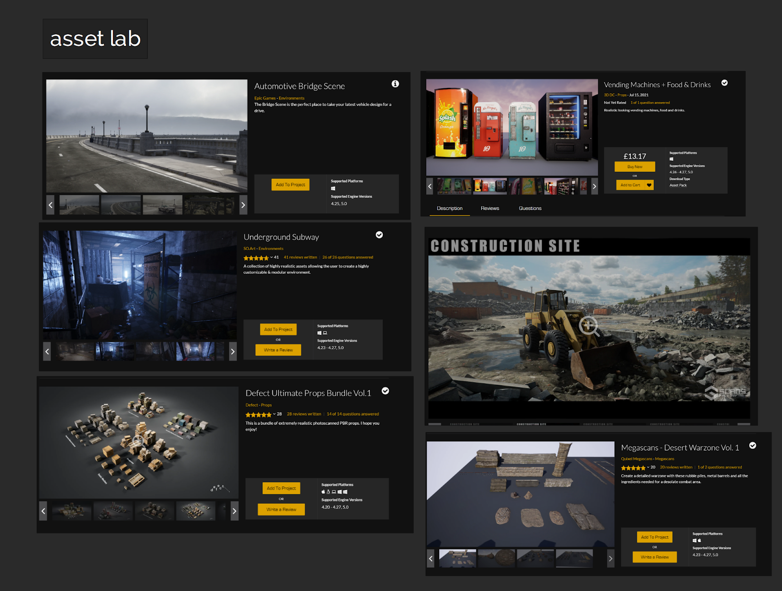
Task: Open the Vending Machines main preview image
Action: pyautogui.click(x=512, y=127)
